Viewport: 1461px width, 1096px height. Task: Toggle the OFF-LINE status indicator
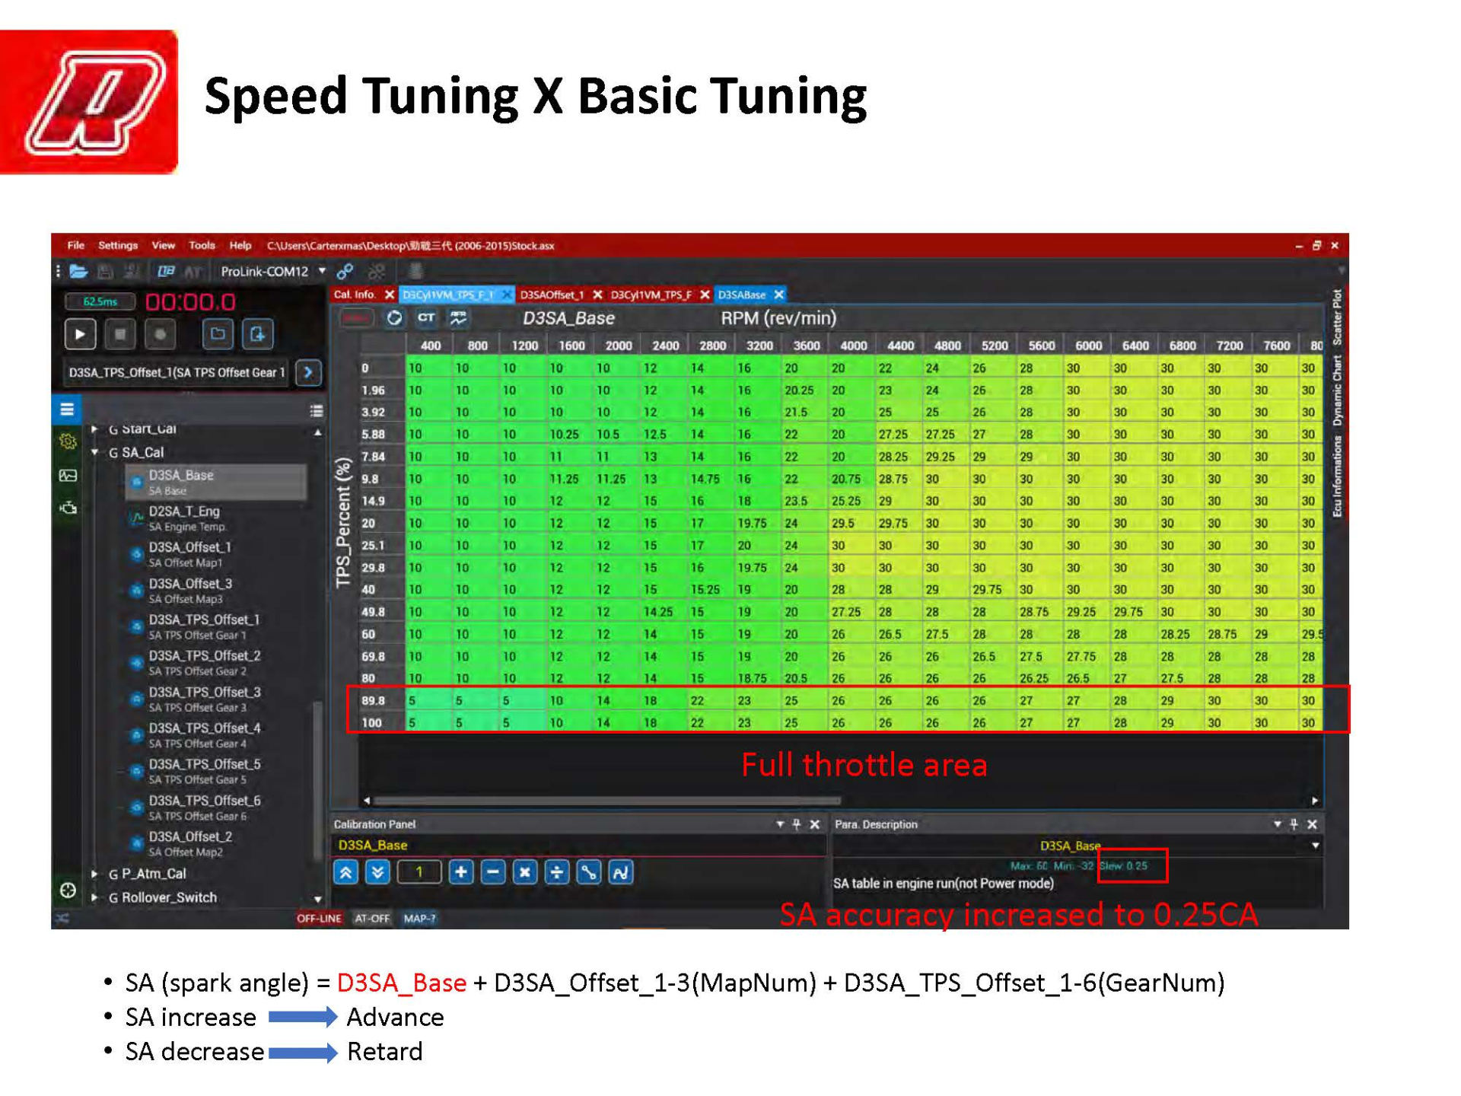click(317, 919)
